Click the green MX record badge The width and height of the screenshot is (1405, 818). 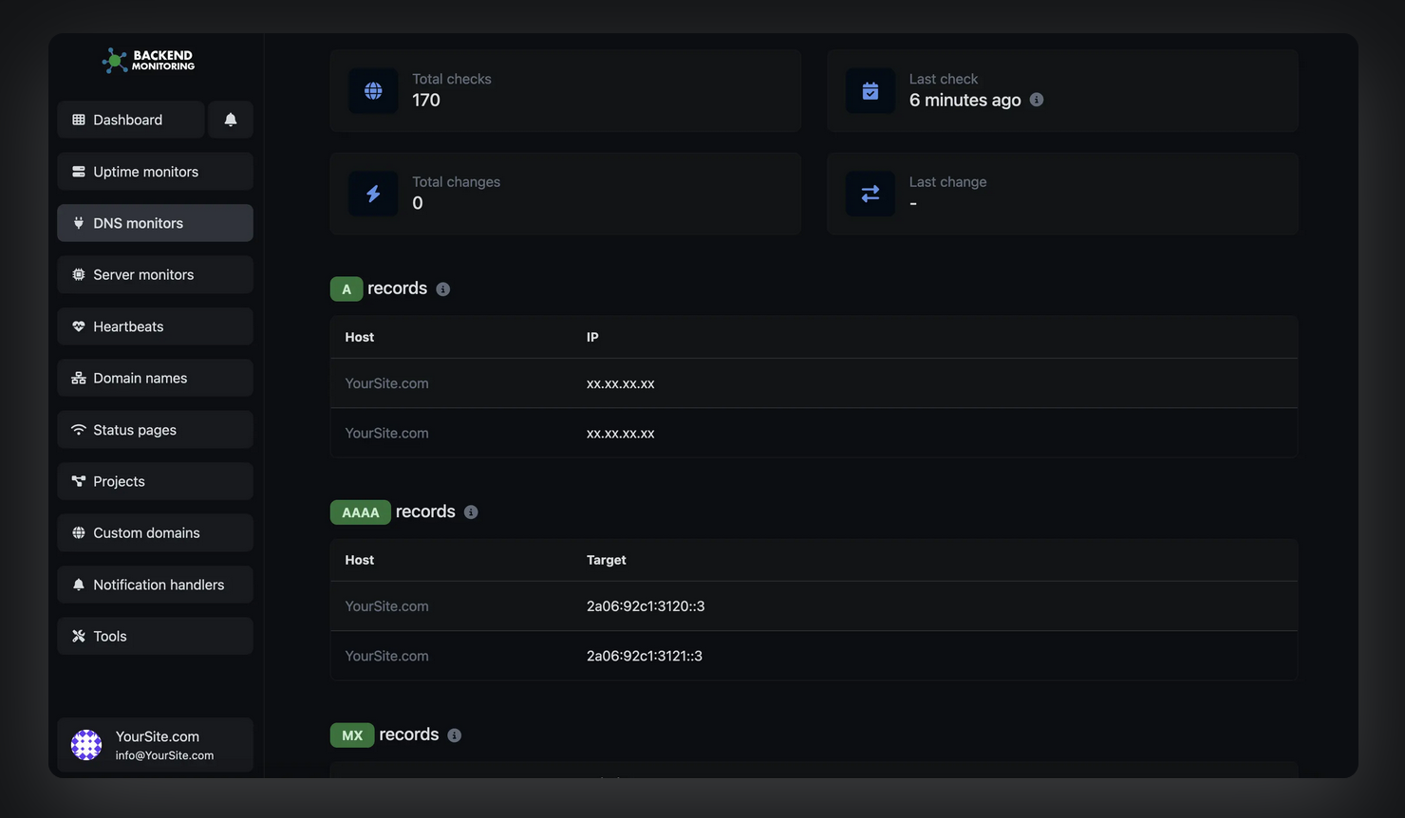pyautogui.click(x=352, y=735)
